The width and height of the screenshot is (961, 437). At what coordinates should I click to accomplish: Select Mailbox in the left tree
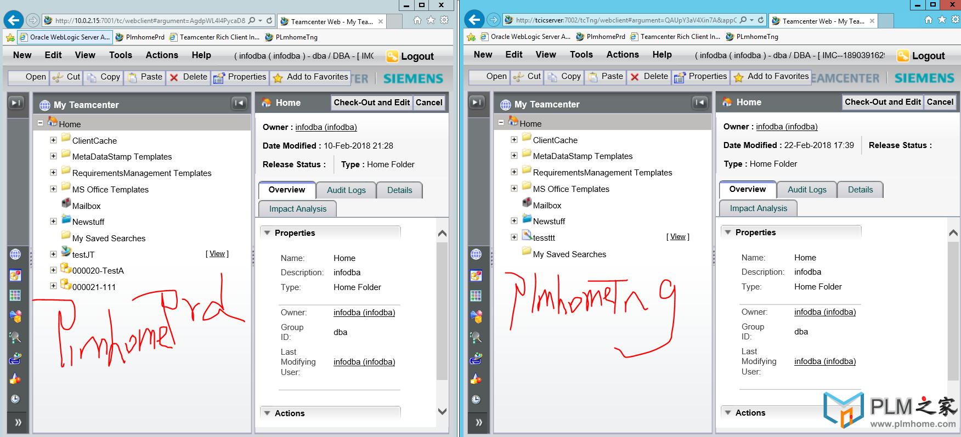click(86, 206)
